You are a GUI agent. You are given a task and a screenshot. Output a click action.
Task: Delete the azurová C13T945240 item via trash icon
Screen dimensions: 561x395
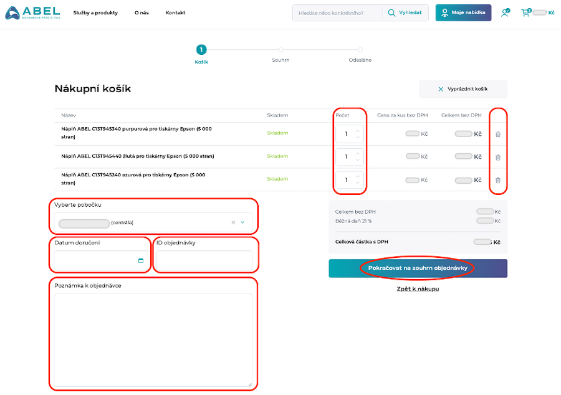click(497, 180)
